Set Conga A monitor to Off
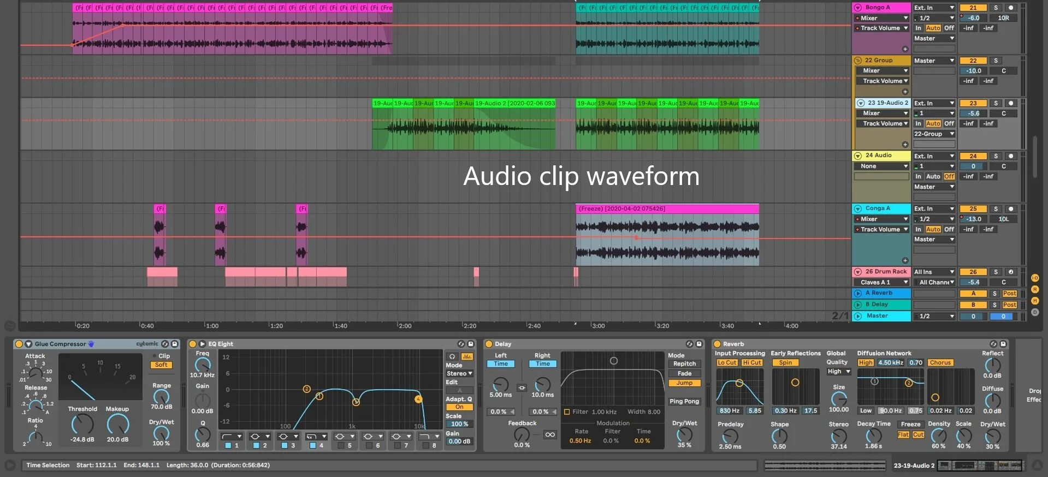This screenshot has width=1048, height=477. click(949, 230)
